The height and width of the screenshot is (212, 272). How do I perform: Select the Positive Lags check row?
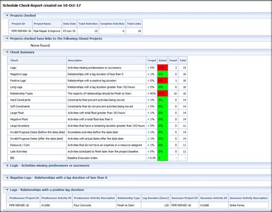(98, 81)
